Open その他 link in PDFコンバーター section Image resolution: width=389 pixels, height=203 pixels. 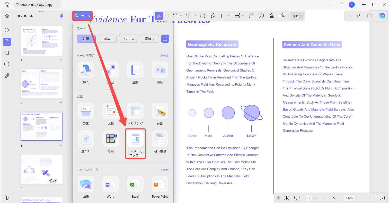pos(165,170)
